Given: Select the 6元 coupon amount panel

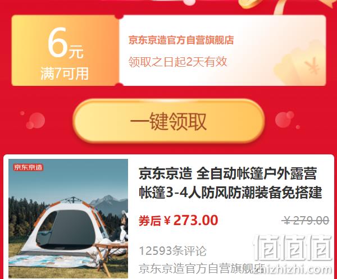Looking at the screenshot, I should [65, 51].
